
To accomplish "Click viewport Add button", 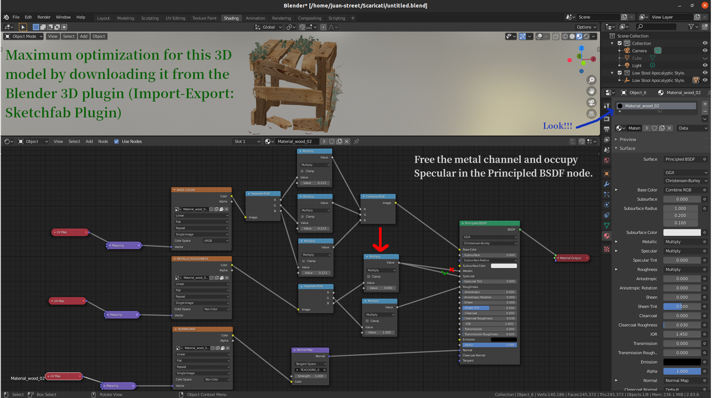I will [83, 36].
